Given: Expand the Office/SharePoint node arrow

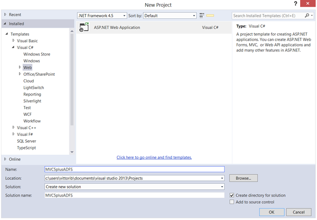Looking at the screenshot, I should (x=20, y=74).
